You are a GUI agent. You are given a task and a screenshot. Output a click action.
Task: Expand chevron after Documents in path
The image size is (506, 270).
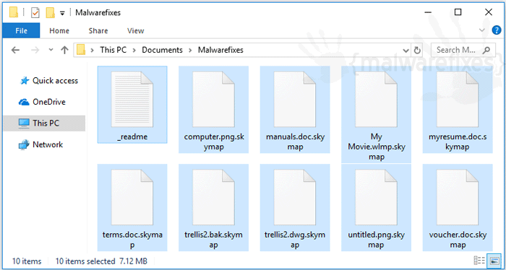[x=190, y=51]
